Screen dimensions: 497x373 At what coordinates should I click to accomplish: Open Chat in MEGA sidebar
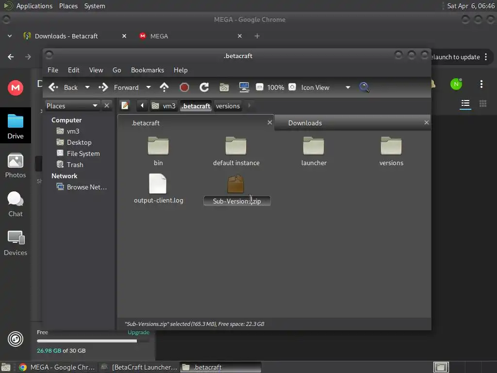tap(16, 204)
